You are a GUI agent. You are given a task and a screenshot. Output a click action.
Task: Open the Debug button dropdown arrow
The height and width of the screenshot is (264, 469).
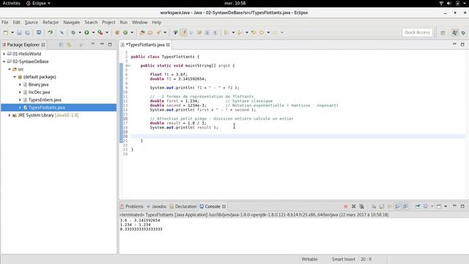pos(80,32)
